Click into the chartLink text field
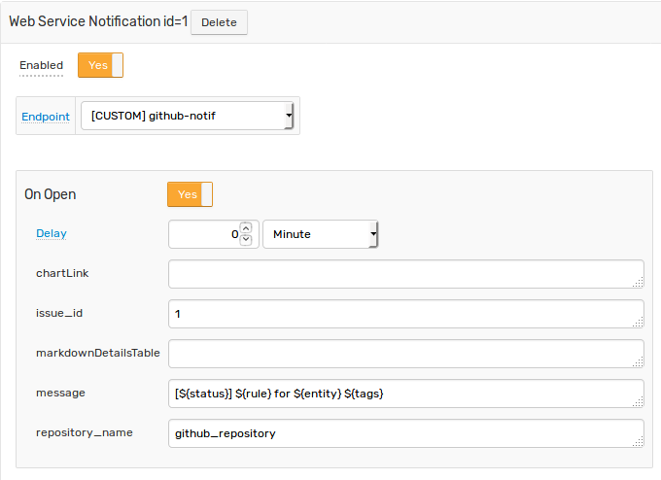The width and height of the screenshot is (661, 480). 406,274
